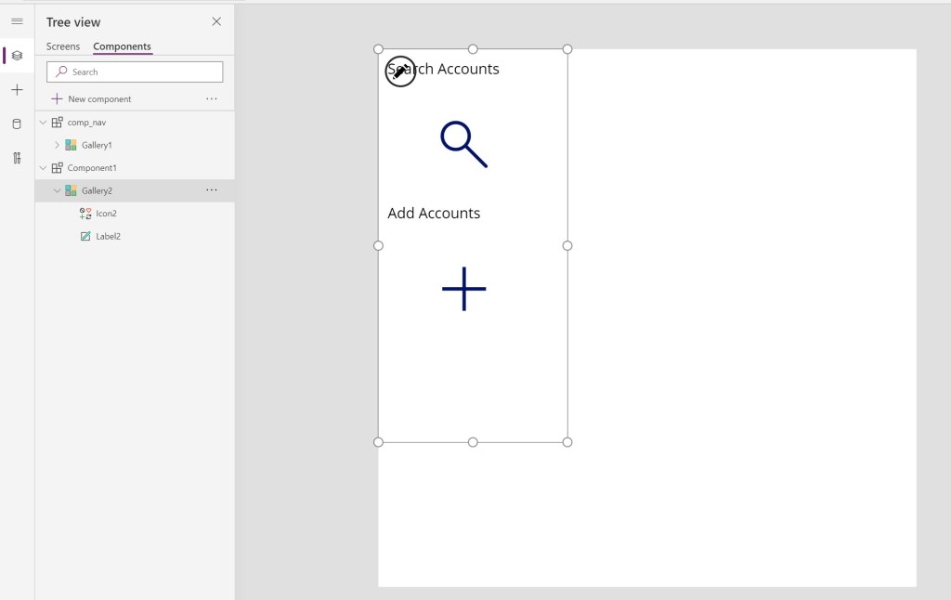
Task: Open the Data pane in the left rail
Action: 17,123
